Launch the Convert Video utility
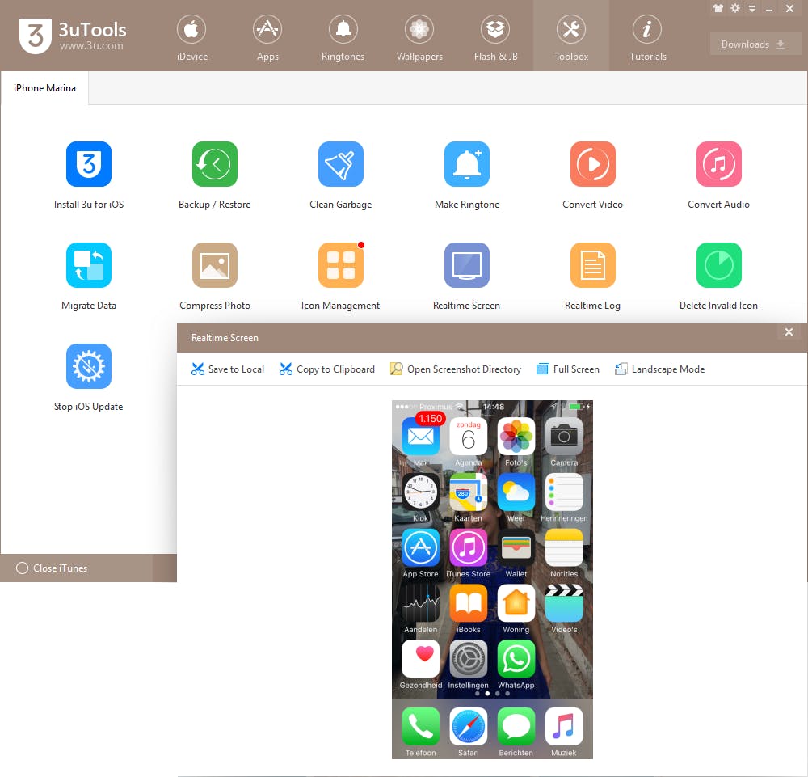 592,174
